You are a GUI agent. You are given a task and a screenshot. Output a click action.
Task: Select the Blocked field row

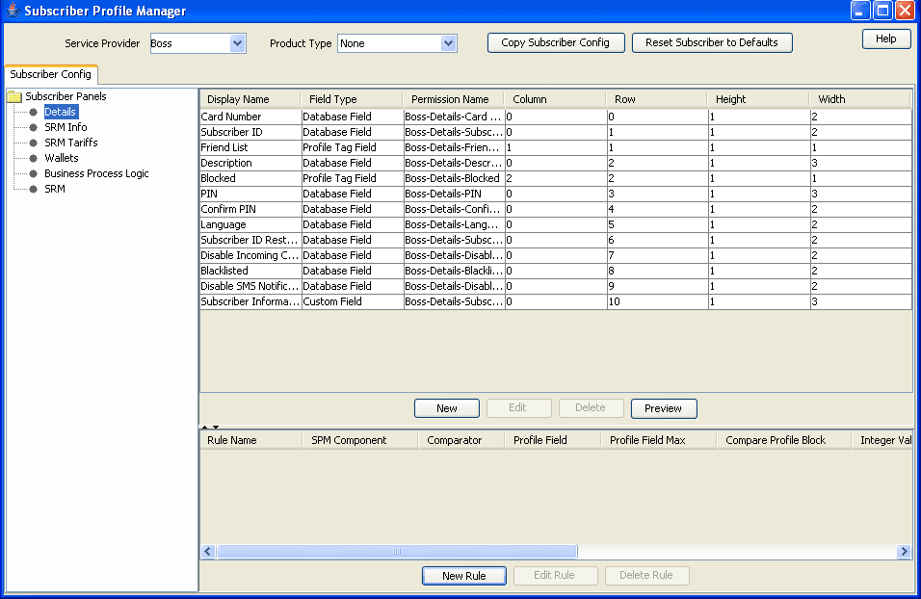pos(556,178)
